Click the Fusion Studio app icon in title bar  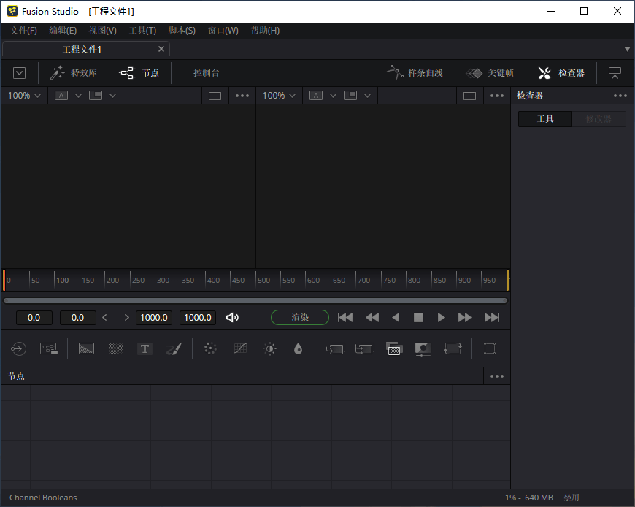(x=12, y=11)
